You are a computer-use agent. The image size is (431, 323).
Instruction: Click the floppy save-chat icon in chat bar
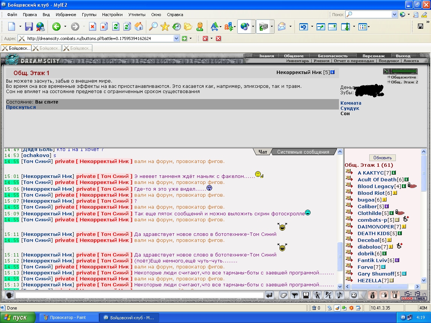tap(306, 295)
